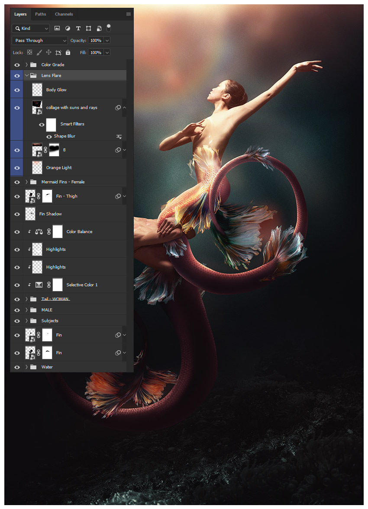
Task: Click smart filter indicator on collage layer
Action: coord(118,107)
